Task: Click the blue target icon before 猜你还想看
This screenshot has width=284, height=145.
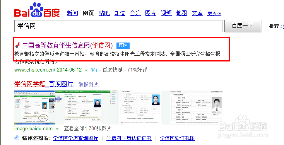Action: pos(17,138)
